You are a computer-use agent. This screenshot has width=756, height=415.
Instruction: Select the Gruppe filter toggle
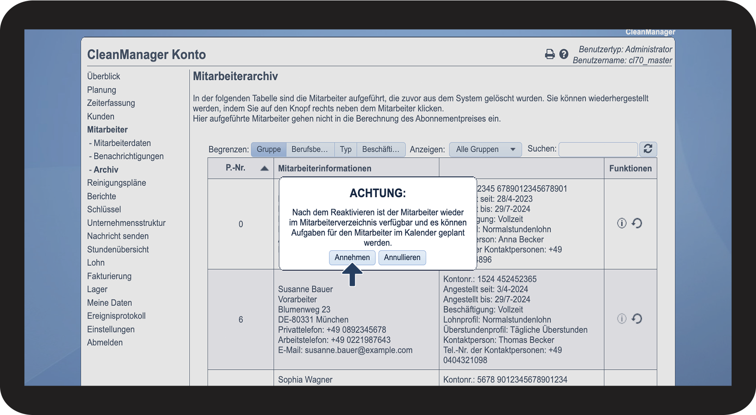point(269,150)
